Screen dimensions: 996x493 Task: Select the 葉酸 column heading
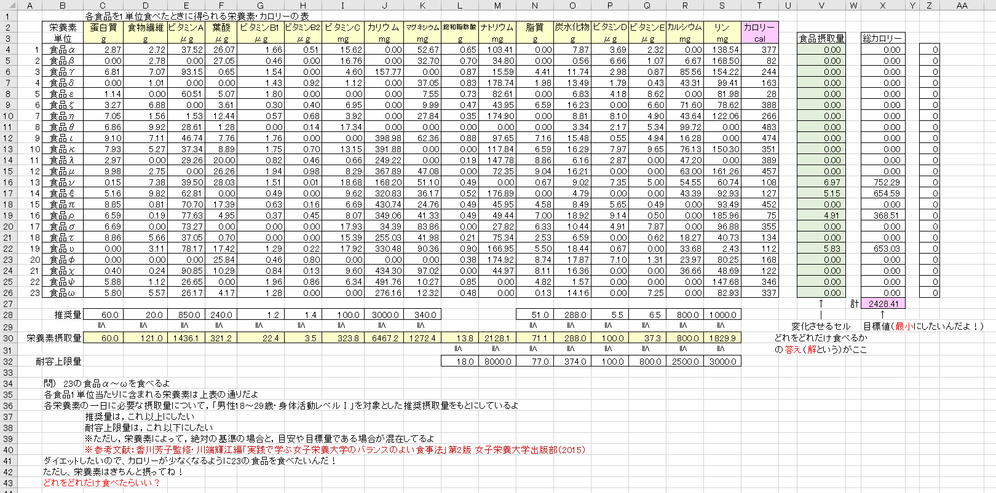tap(221, 27)
